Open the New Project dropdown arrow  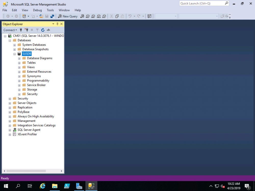click(x=28, y=16)
